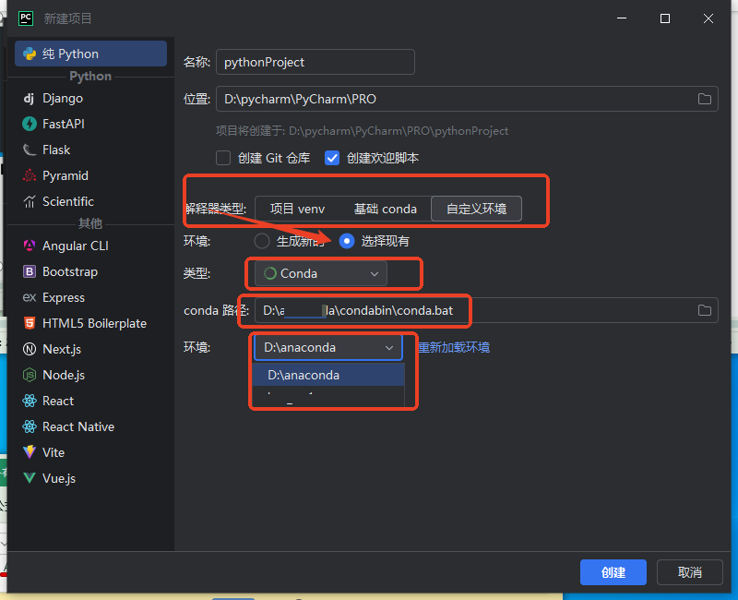Pick the Bootstrap project icon
The height and width of the screenshot is (600, 738).
point(30,271)
